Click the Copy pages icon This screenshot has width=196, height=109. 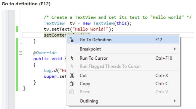point(72,84)
